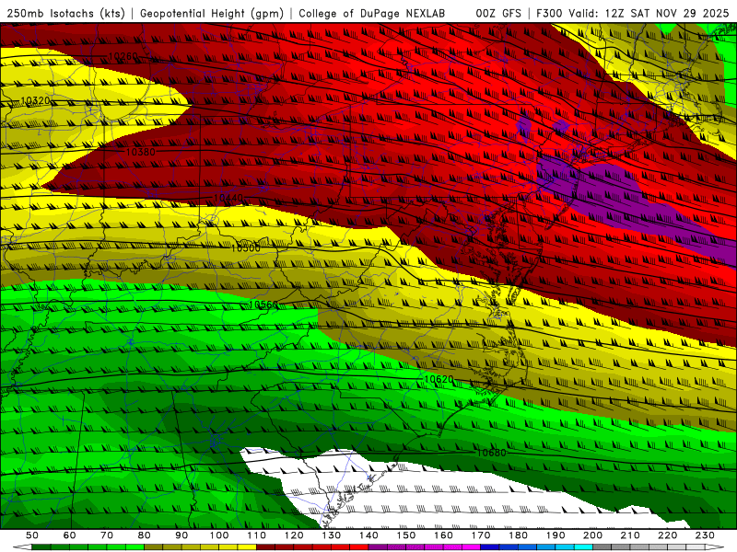The width and height of the screenshot is (737, 552).
Task: Click the brightest green legend swatch
Action: tap(135, 547)
